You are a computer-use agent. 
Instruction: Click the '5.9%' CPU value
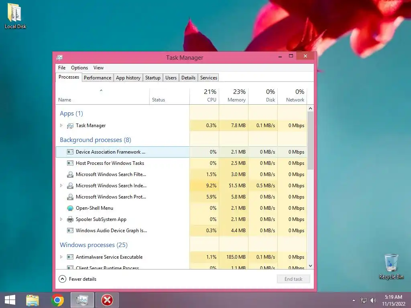pyautogui.click(x=211, y=197)
